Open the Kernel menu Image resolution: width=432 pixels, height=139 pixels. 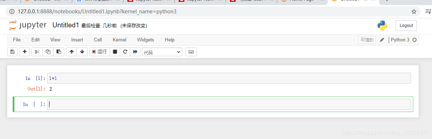click(119, 40)
